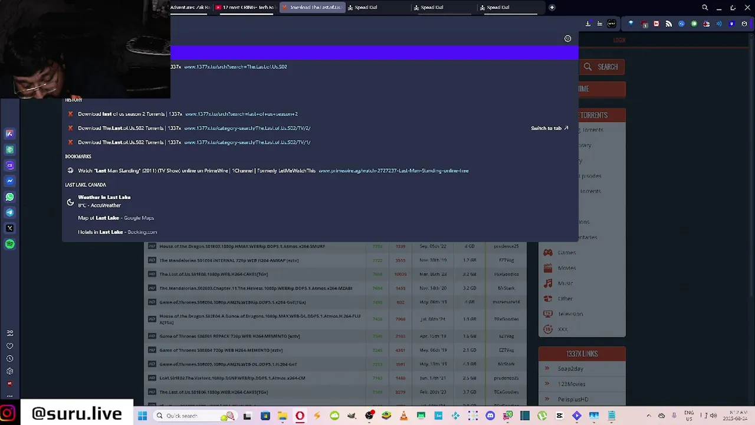Screen dimensions: 755x425
Task: Open browser downloads icon in toolbar
Action: [x=588, y=24]
